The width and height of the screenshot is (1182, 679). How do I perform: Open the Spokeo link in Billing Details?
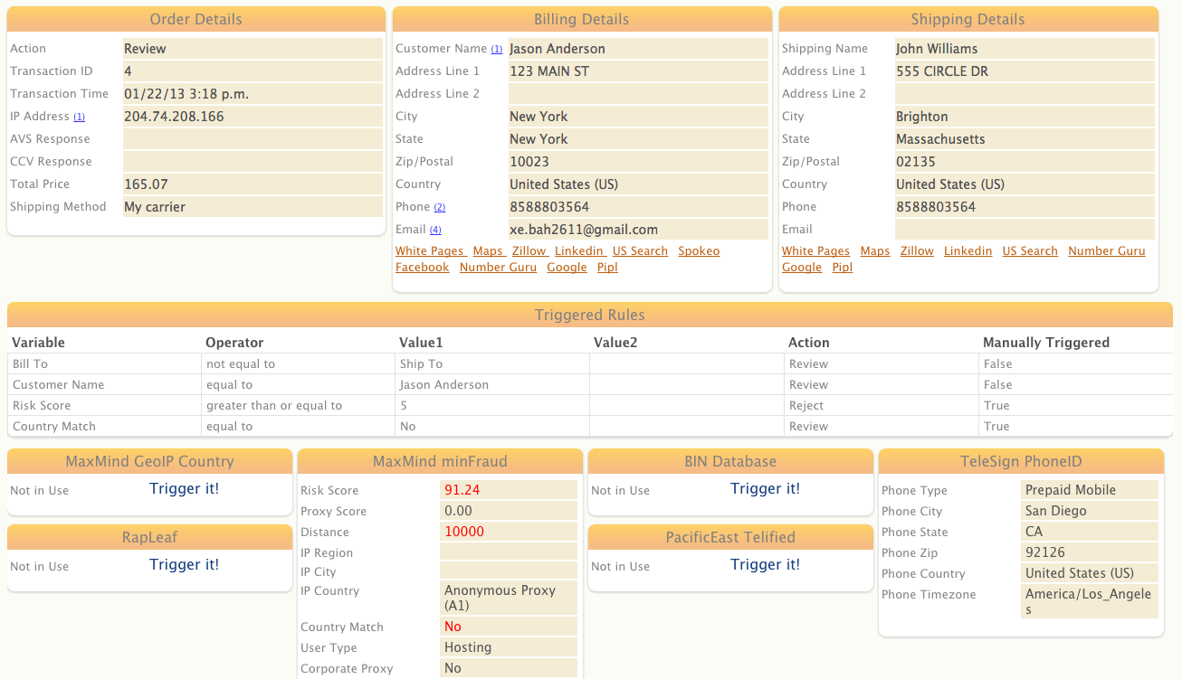tap(699, 251)
